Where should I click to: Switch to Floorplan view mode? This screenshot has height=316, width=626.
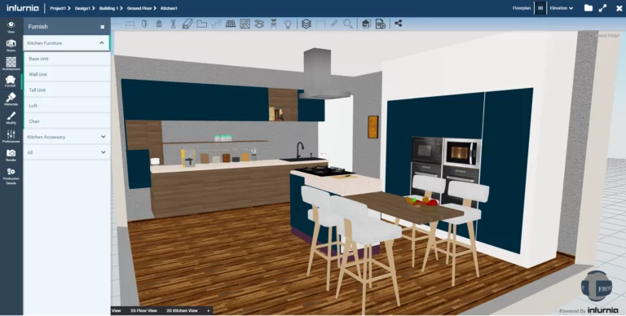click(x=522, y=8)
